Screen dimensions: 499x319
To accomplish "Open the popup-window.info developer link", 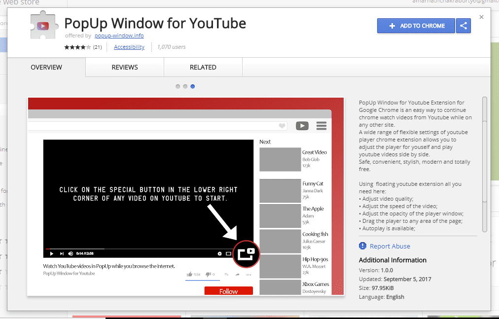I will (119, 35).
